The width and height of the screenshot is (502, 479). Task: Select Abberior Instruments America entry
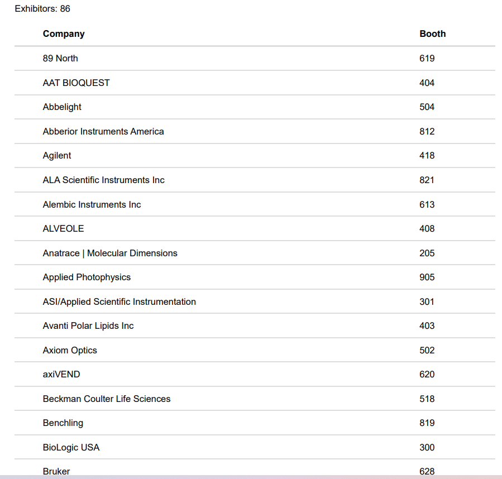coord(103,132)
